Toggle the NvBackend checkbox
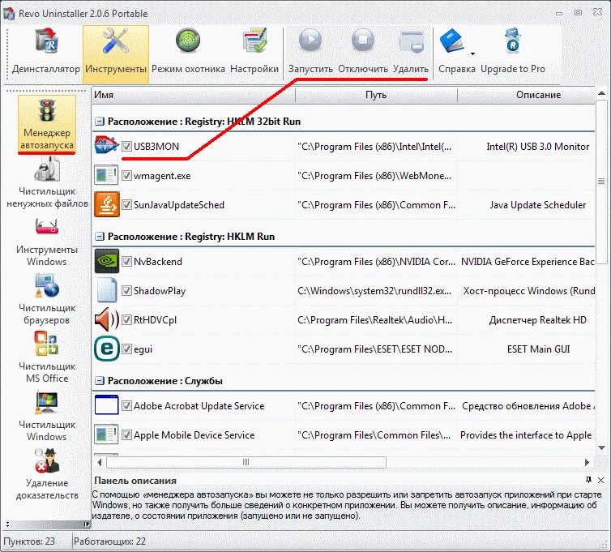 pos(126,261)
